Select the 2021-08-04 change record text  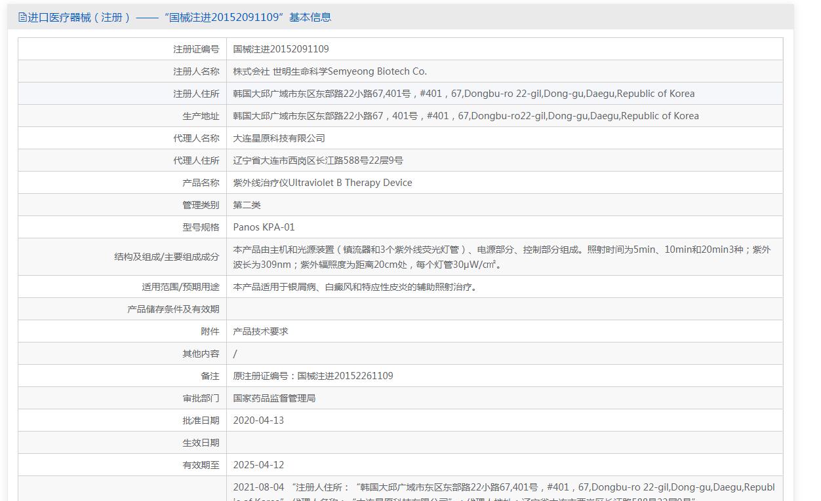[x=504, y=491]
